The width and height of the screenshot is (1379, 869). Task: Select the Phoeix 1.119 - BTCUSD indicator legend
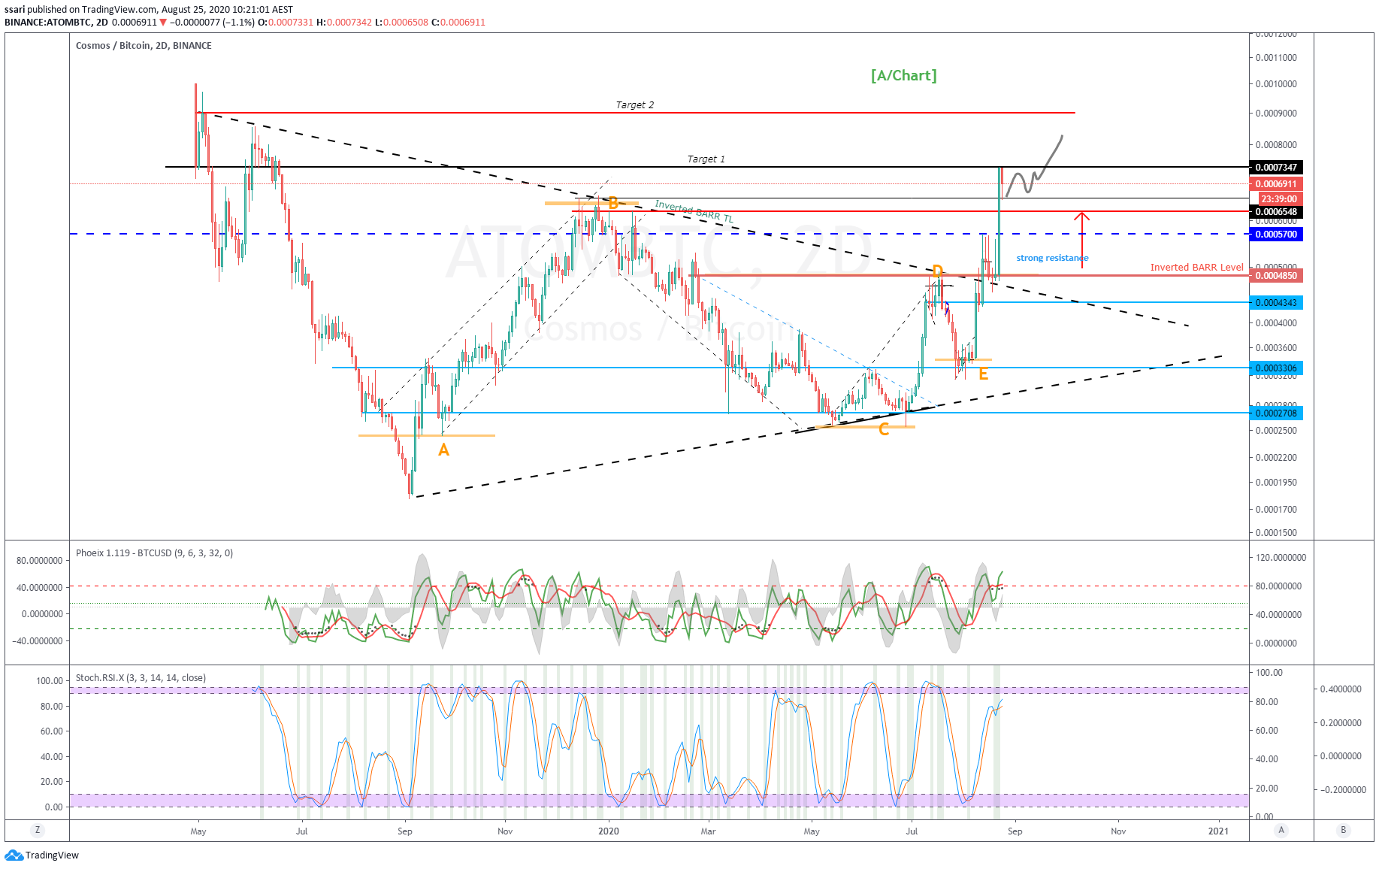point(154,553)
